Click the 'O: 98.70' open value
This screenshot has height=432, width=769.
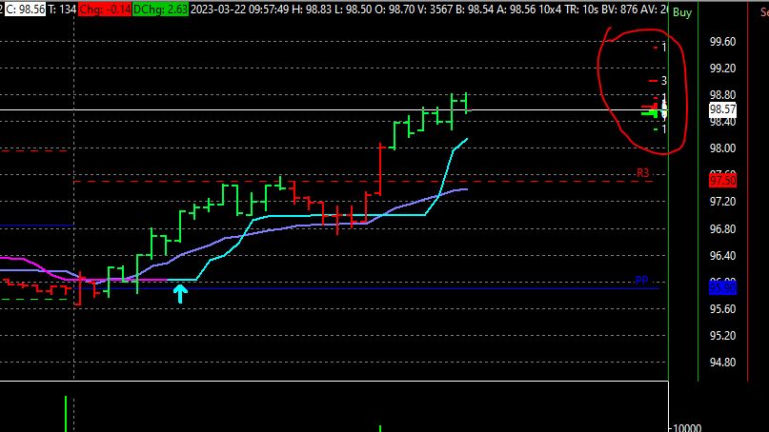[x=395, y=10]
